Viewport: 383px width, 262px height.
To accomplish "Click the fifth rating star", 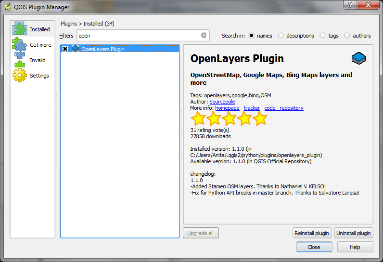I will 260,118.
